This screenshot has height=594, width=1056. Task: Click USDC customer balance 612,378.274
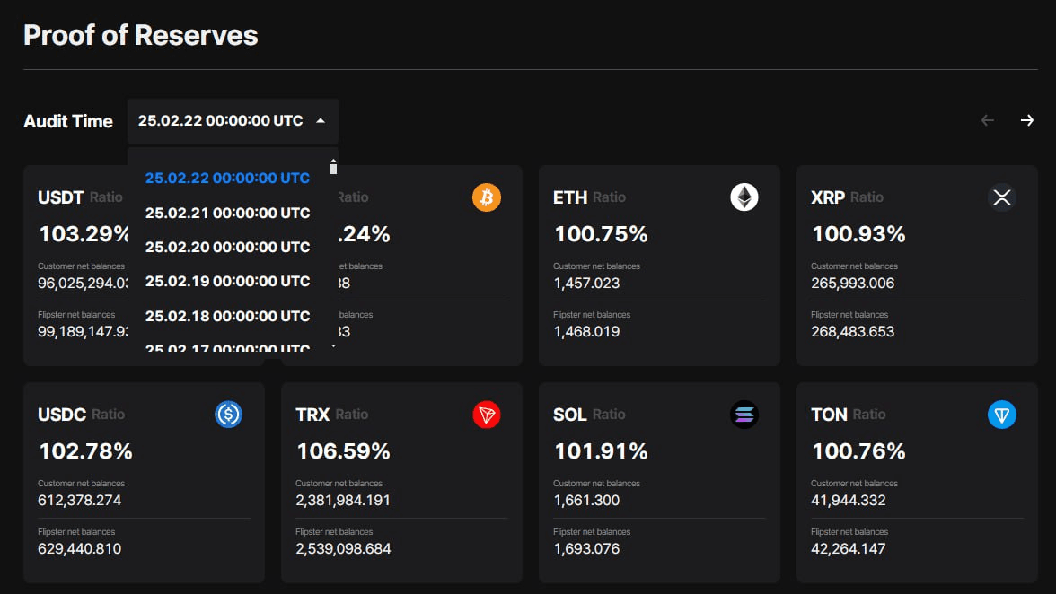tap(79, 501)
